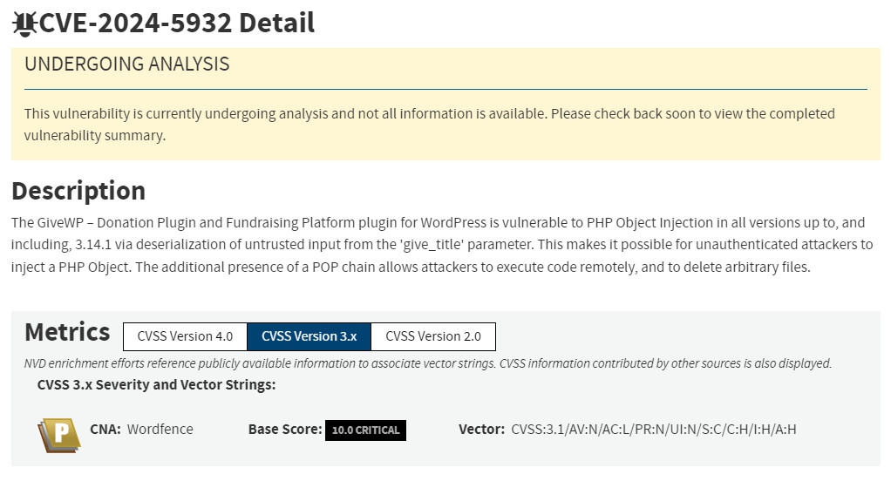Click the CVSS:3.1 vector string value
This screenshot has height=481, width=891.
pyautogui.click(x=654, y=430)
